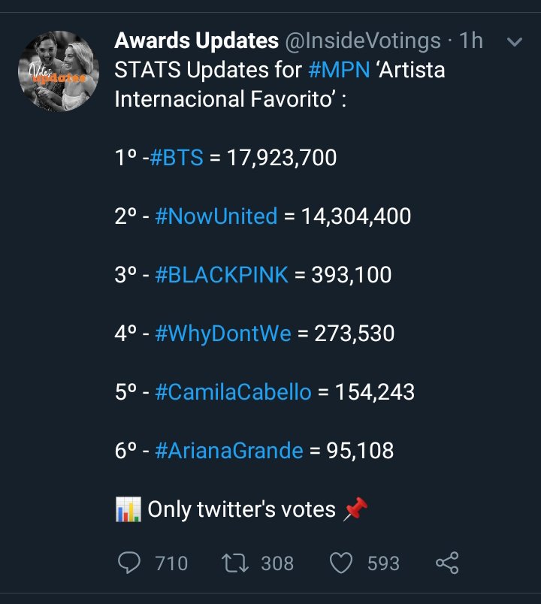Image resolution: width=541 pixels, height=604 pixels.
Task: Tap the share icon
Action: (x=447, y=563)
